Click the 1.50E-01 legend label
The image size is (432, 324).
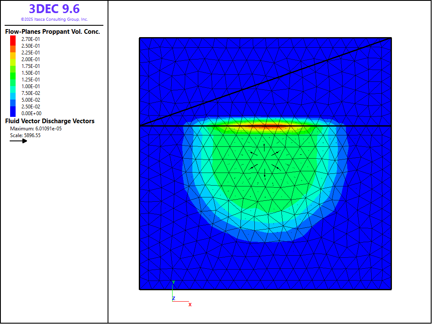point(31,73)
